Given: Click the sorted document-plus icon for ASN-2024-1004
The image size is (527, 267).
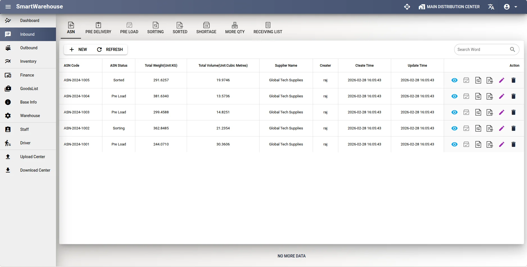Looking at the screenshot, I should (490, 97).
